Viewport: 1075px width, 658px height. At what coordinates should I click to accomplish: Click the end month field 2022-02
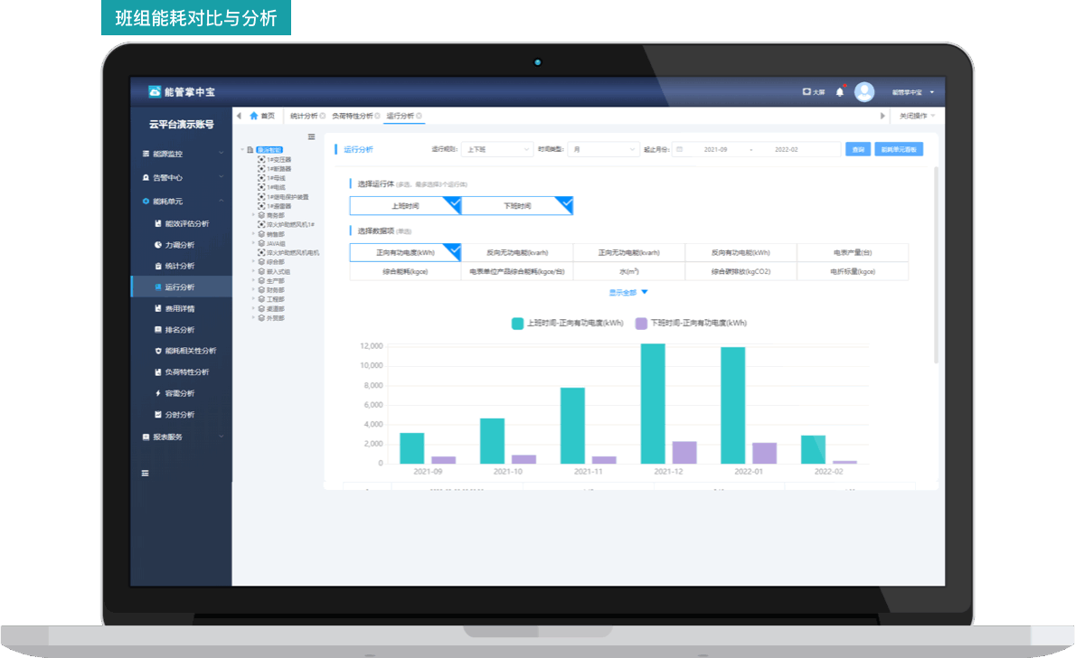(786, 149)
